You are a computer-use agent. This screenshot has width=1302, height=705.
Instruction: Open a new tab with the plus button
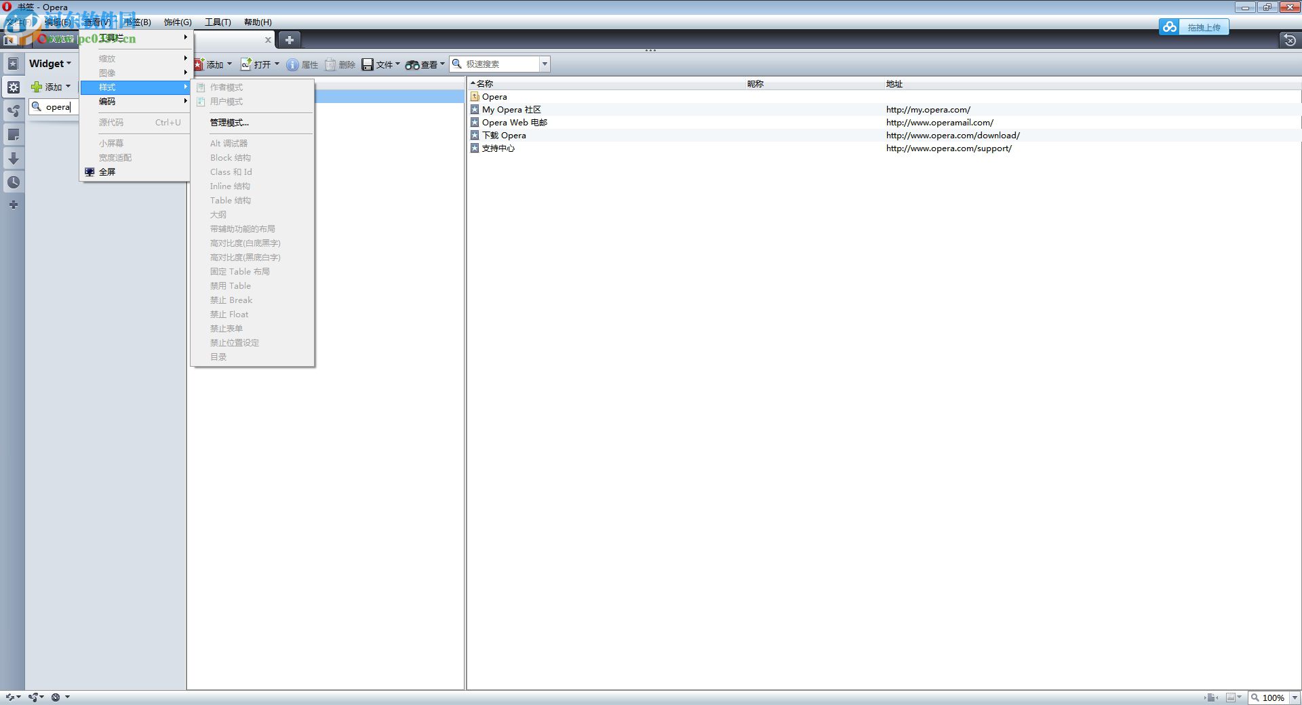[x=289, y=39]
